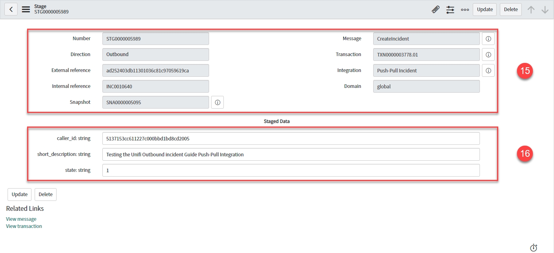This screenshot has width=554, height=253.
Task: Click the short_description input field
Action: (291, 154)
